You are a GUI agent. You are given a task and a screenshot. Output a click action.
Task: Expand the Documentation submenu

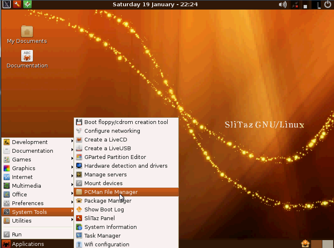tap(38, 151)
